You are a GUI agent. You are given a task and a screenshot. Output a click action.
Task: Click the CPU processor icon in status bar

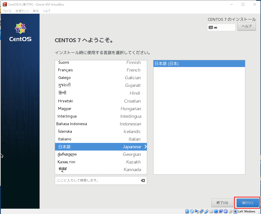click(225, 211)
